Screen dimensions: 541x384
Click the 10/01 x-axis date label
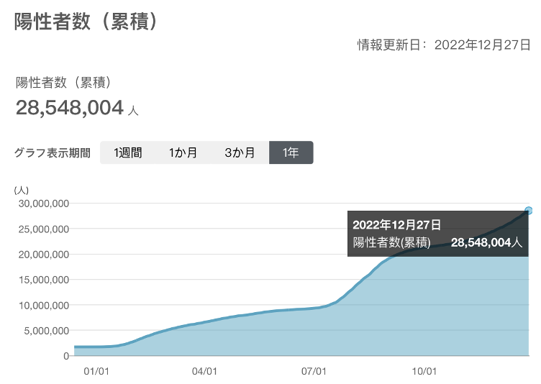click(424, 371)
